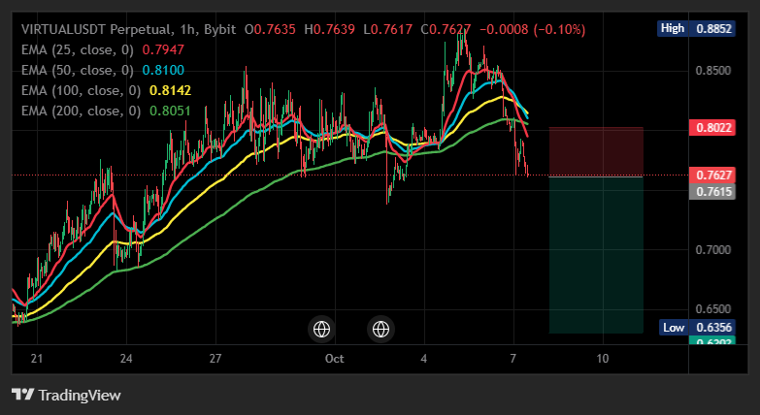The height and width of the screenshot is (415, 760).
Task: Select the gray 0.7615 entry price label
Action: [712, 191]
